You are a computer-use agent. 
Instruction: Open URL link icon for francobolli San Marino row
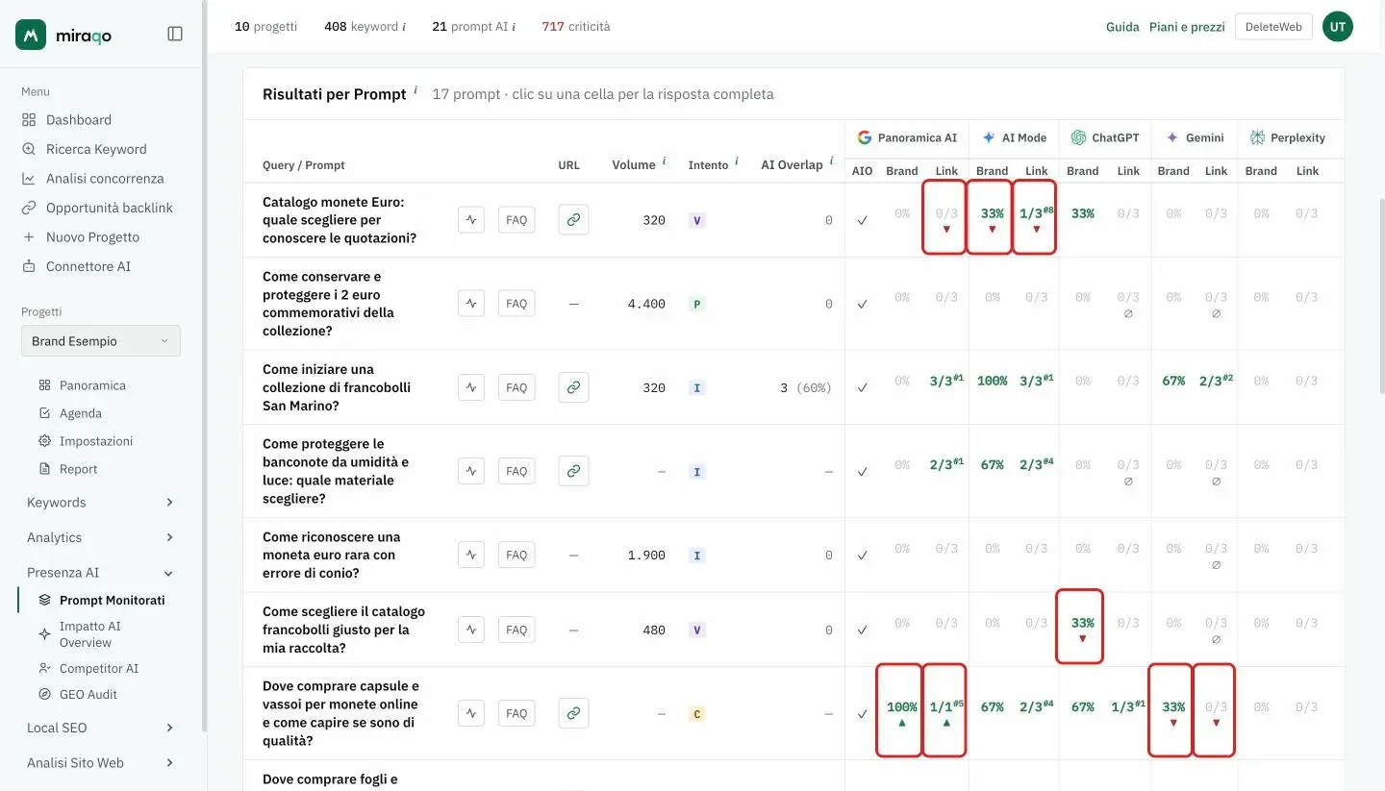pos(573,387)
